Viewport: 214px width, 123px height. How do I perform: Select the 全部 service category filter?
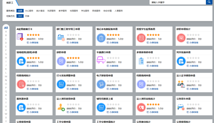tap(20, 11)
